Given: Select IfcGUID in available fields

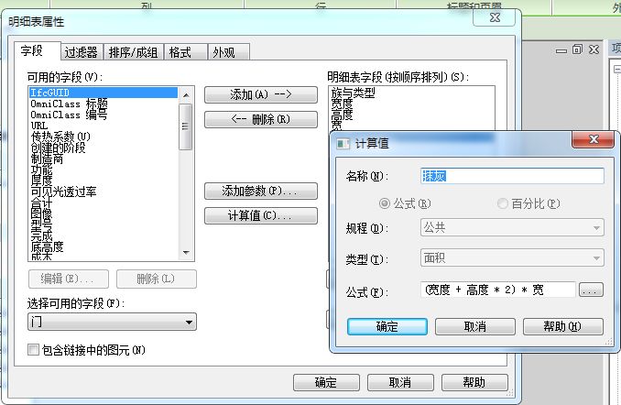Looking at the screenshot, I should [103, 93].
